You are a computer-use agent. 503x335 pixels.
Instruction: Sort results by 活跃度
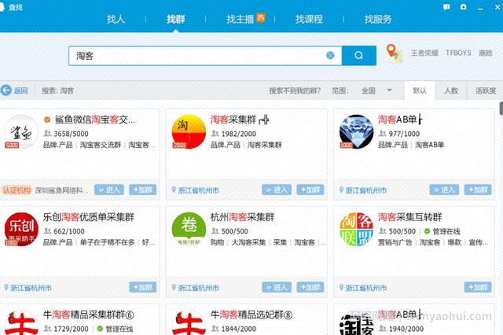[x=486, y=90]
